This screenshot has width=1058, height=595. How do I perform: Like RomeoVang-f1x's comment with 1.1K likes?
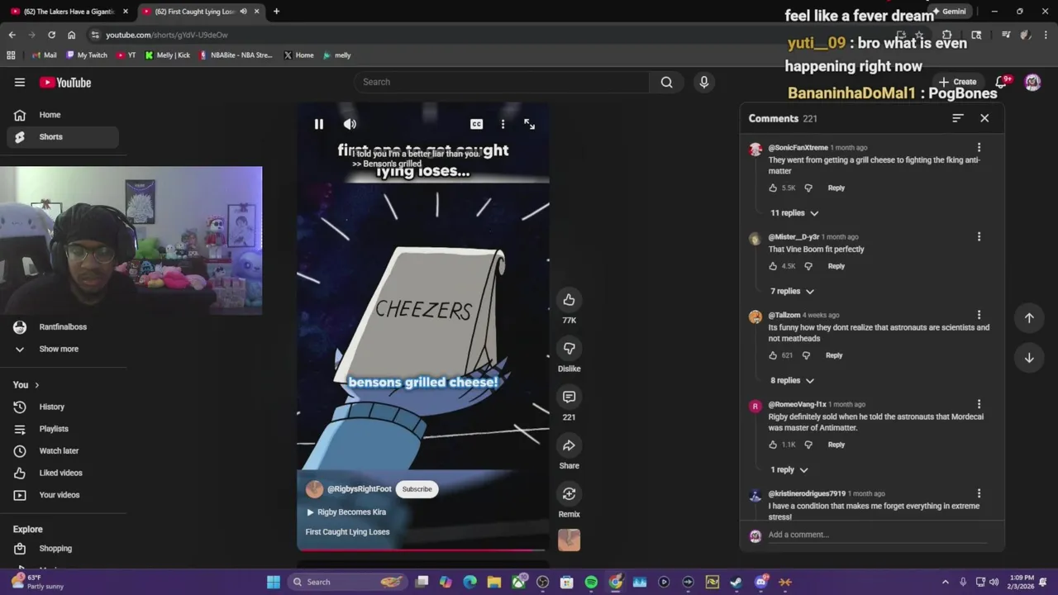point(773,445)
